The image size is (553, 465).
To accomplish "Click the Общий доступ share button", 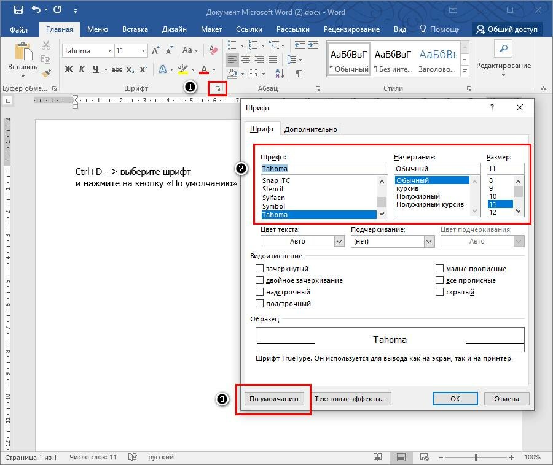I will 506,29.
